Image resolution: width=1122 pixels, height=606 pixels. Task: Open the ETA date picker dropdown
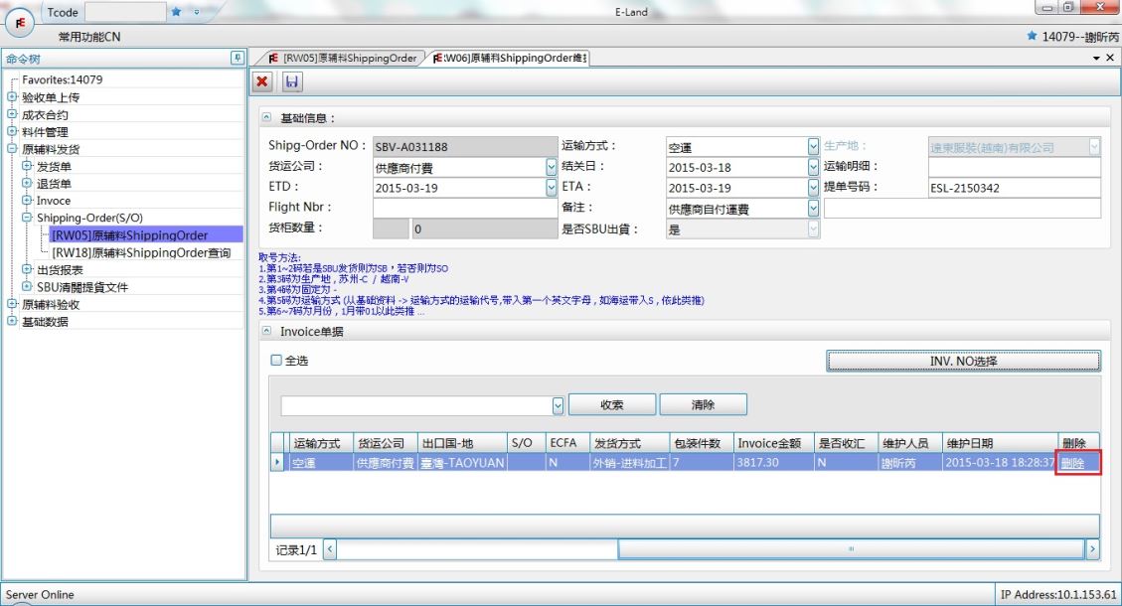813,188
